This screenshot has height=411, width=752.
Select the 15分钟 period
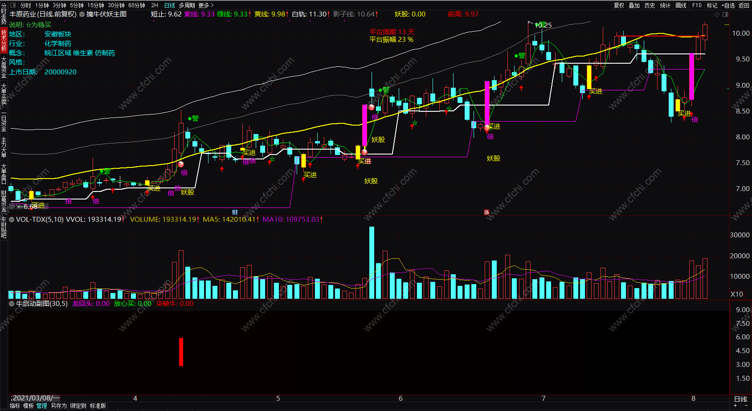click(95, 5)
